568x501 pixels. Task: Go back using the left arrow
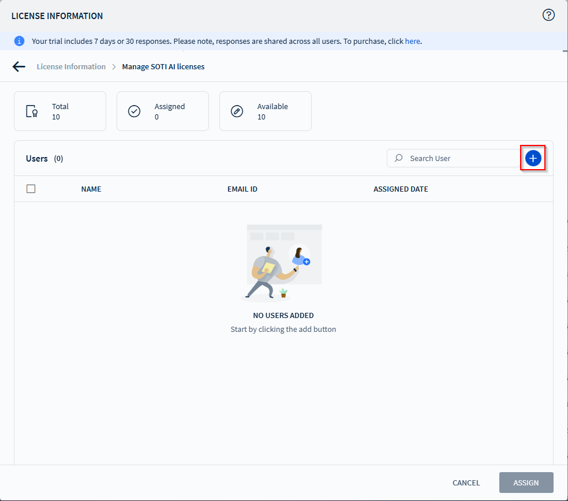(19, 66)
